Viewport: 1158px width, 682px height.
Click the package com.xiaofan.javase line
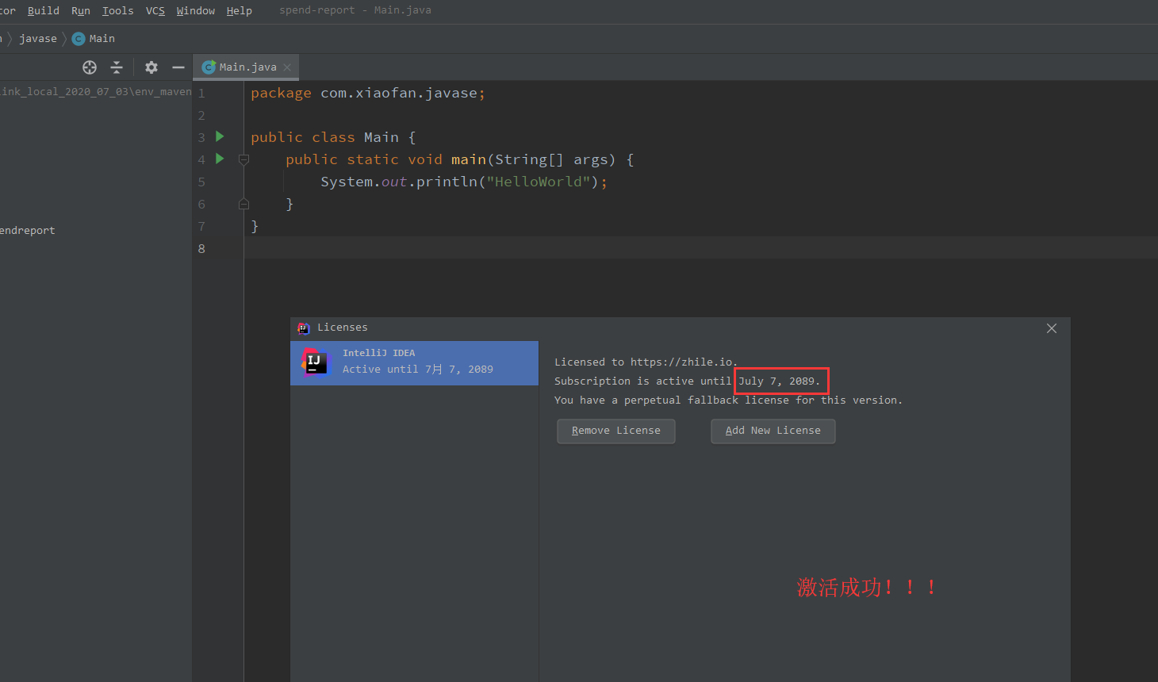(368, 93)
